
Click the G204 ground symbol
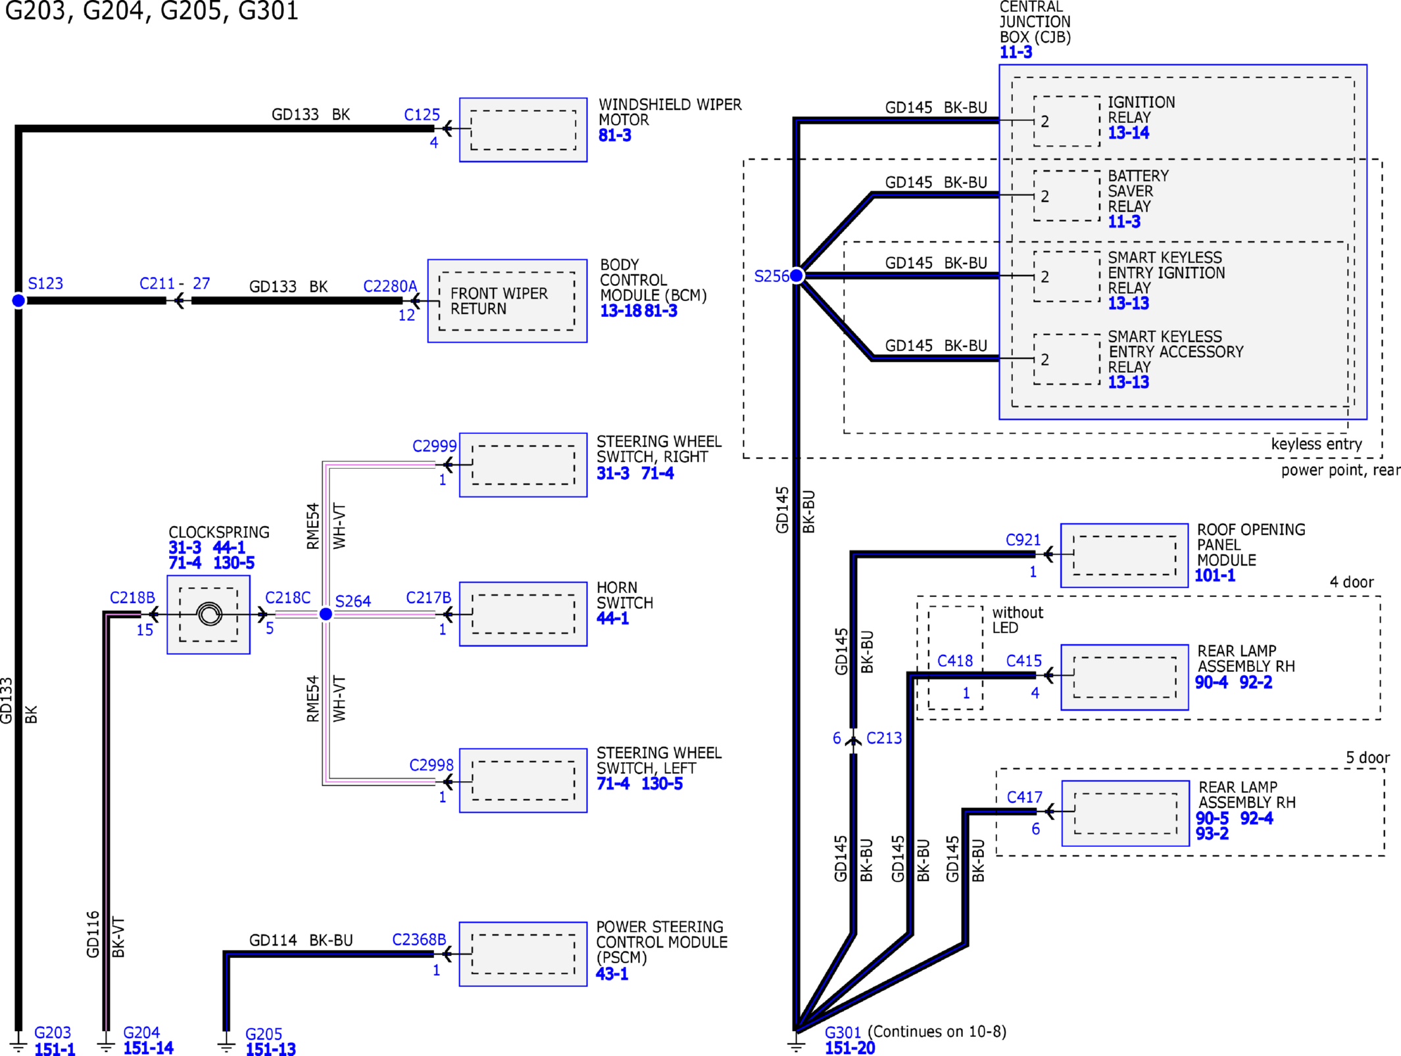pyautogui.click(x=106, y=1045)
